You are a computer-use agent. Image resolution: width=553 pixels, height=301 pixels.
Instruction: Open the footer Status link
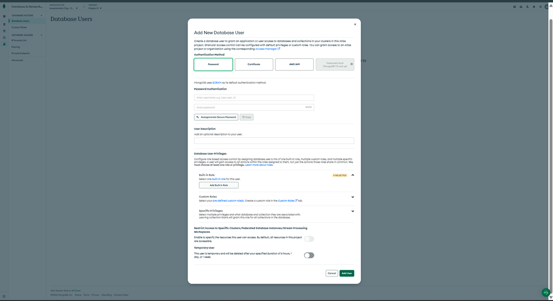pos(78,295)
